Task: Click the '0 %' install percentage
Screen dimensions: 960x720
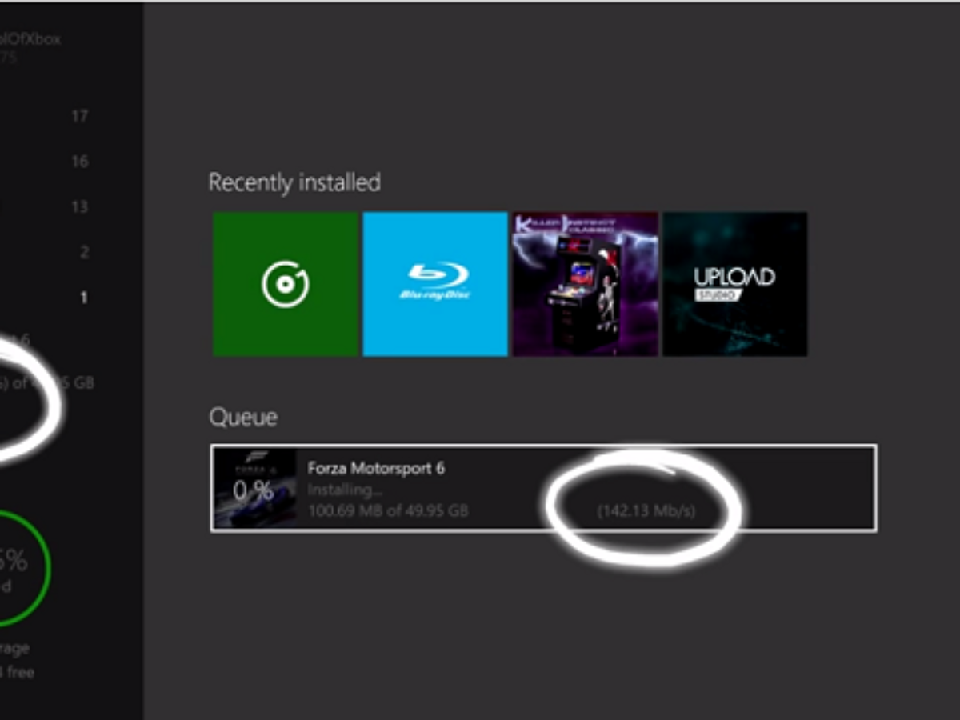Action: pyautogui.click(x=254, y=489)
